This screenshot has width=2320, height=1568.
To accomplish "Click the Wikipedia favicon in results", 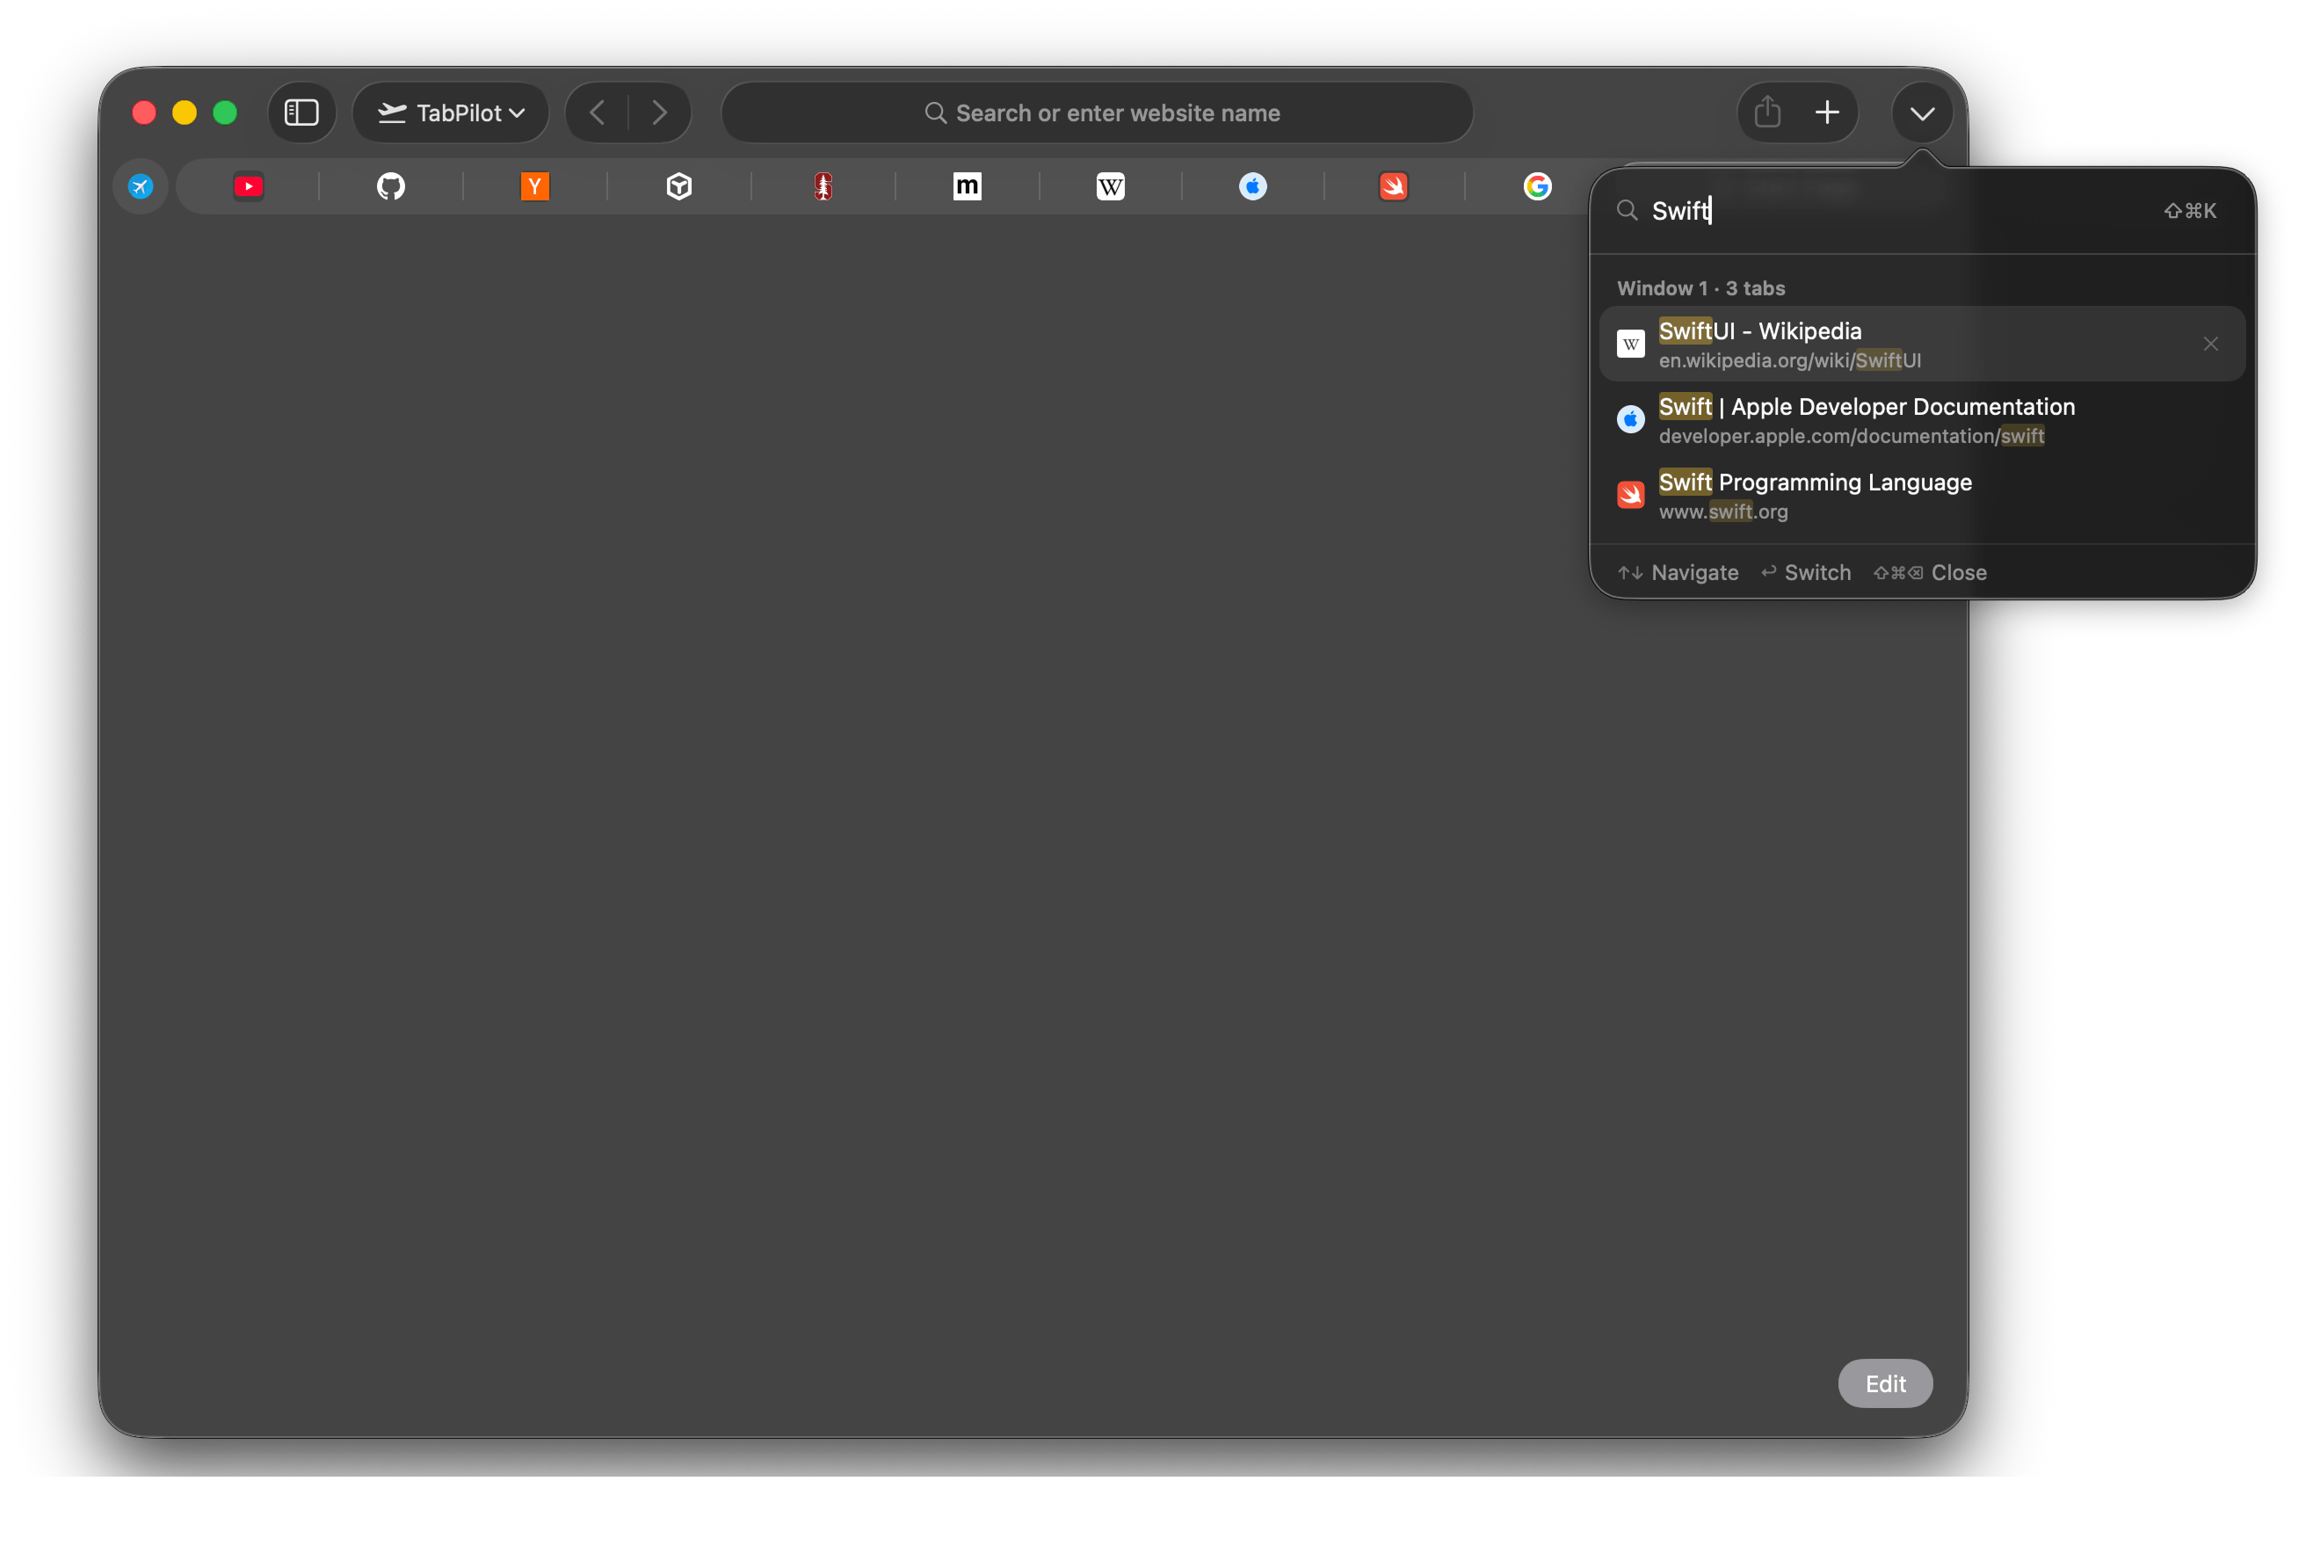I will tap(1630, 344).
